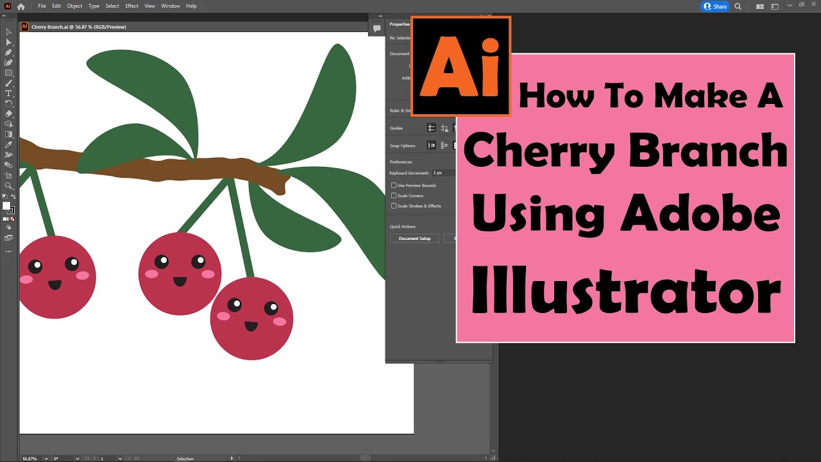Expand the rotation angle dropdown

coord(78,459)
